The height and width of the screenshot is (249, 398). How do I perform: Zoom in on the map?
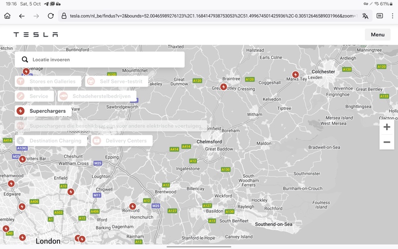click(x=387, y=127)
